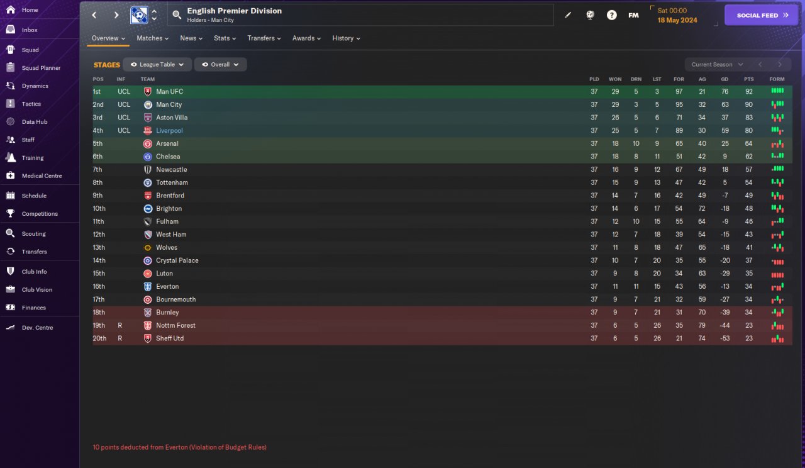Image resolution: width=805 pixels, height=468 pixels.
Task: Click the Premier Division competition badge
Action: (x=139, y=15)
